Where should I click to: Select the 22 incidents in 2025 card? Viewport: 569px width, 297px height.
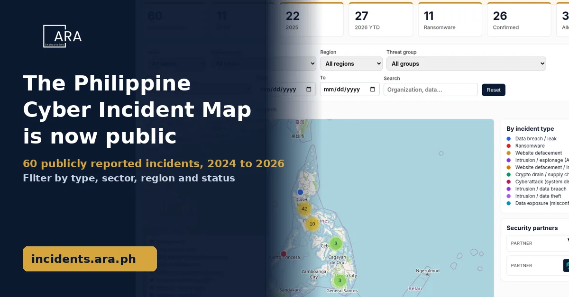[312, 19]
